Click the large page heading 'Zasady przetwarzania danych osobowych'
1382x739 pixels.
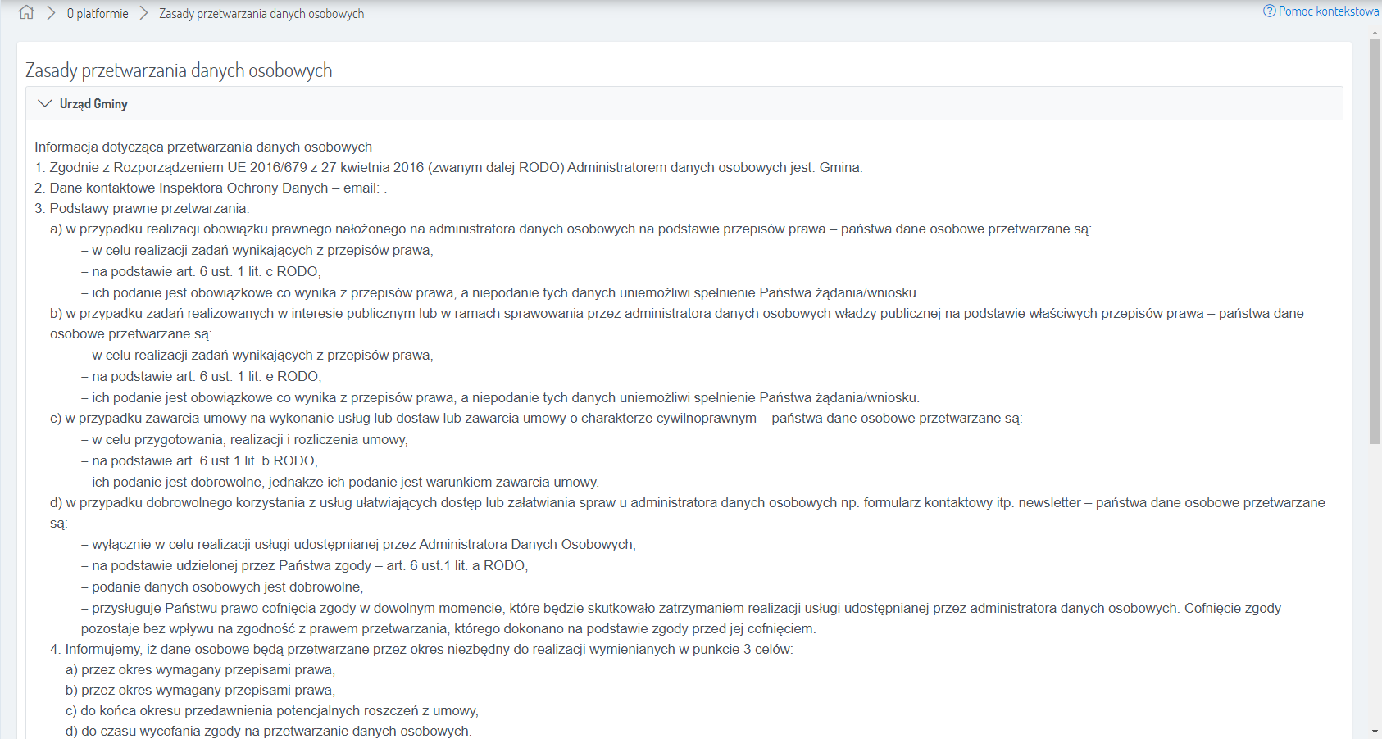pyautogui.click(x=179, y=70)
